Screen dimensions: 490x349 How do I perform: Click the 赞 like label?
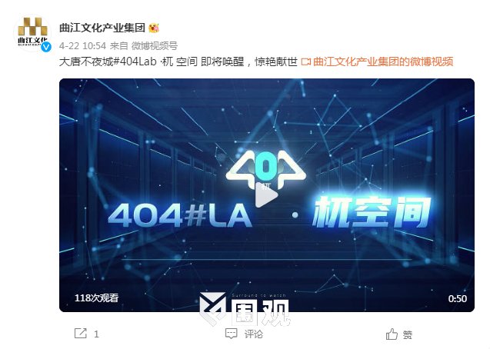(x=408, y=335)
